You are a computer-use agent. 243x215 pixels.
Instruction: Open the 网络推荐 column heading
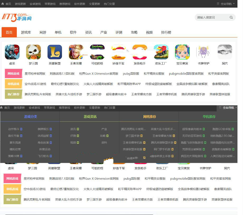pyautogui.click(x=150, y=117)
